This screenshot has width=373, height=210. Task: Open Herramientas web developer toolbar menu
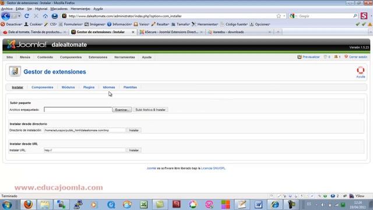pos(205,24)
